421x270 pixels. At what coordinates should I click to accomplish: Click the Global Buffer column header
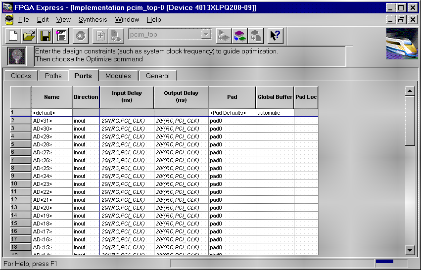pos(275,97)
